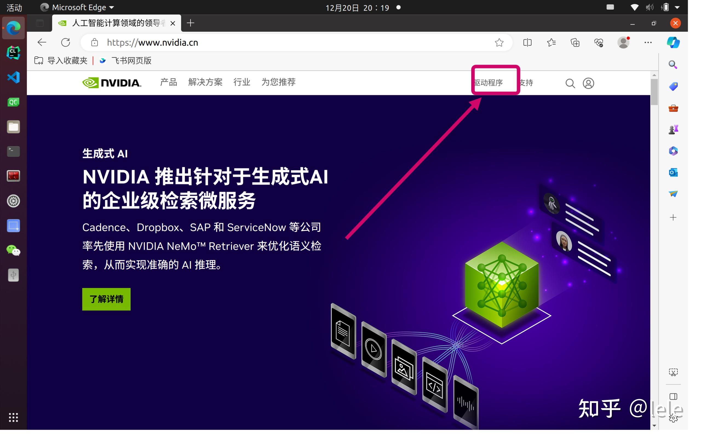Viewport: 701px width, 438px height.
Task: Expand the system status menu chevron
Action: click(678, 7)
